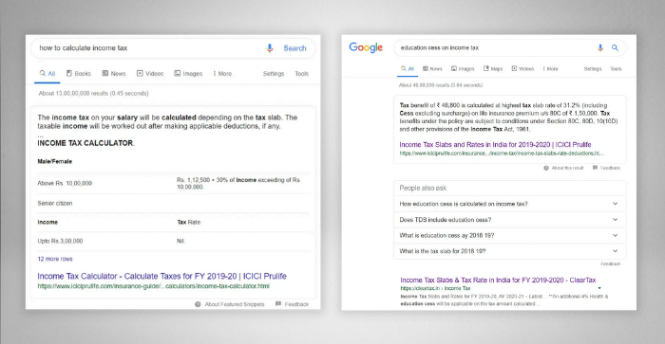Click the About Featured Snippets help icon
Viewport: 665px width, 344px height.
(198, 304)
